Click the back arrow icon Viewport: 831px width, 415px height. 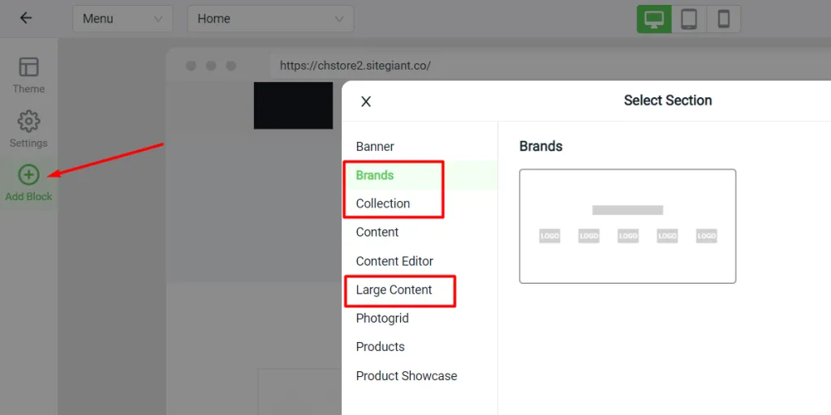tap(26, 18)
